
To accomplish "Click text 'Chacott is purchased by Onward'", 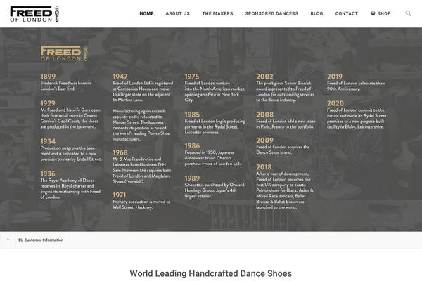I will (215, 185).
